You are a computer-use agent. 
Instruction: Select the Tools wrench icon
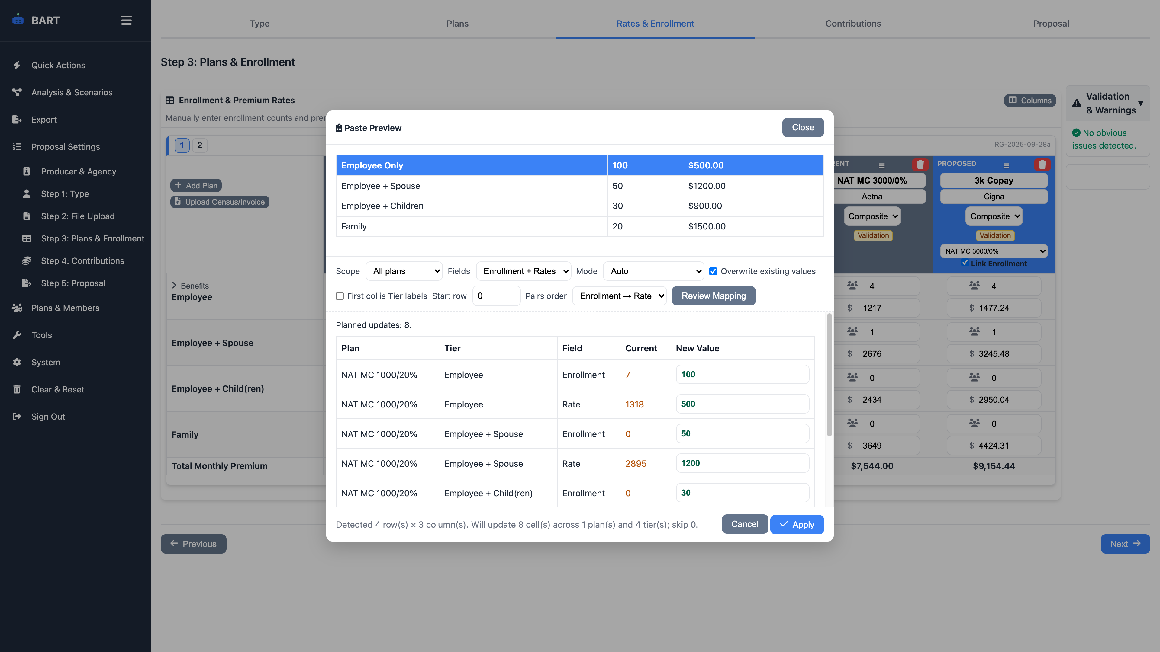pos(17,335)
